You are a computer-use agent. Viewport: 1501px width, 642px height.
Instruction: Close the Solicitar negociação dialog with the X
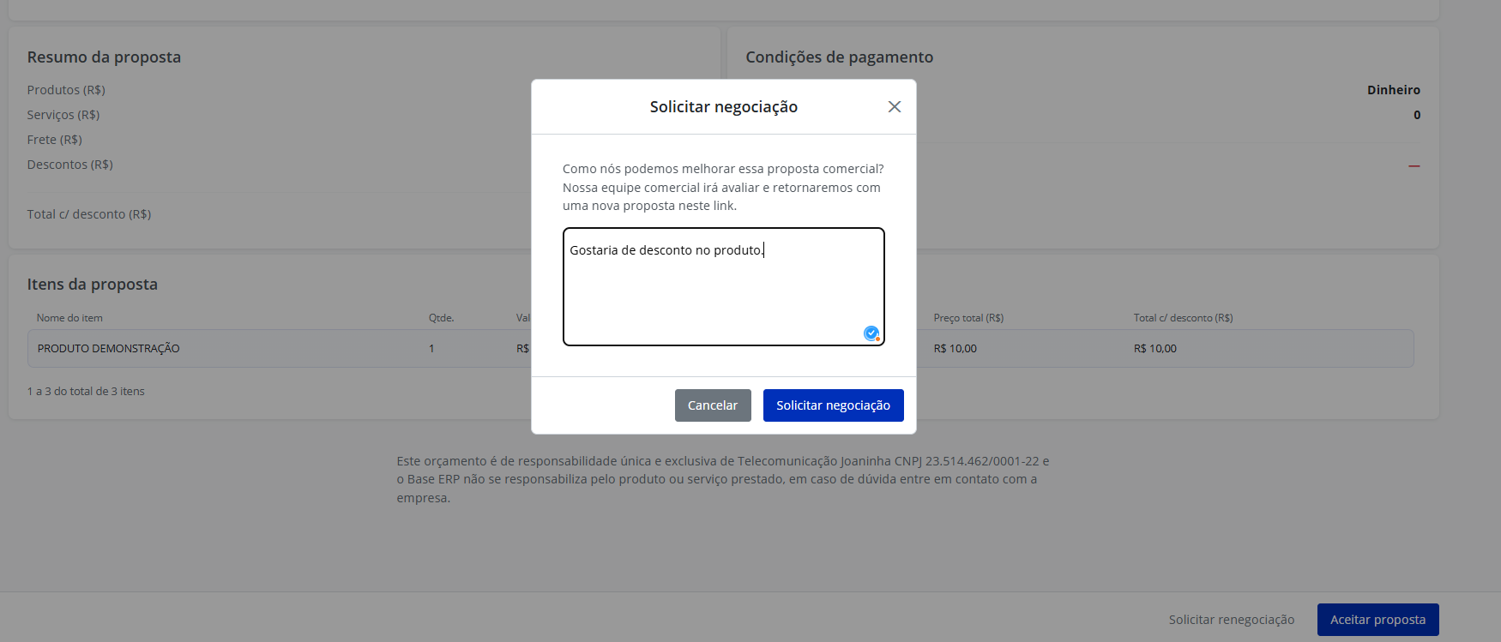pos(894,107)
